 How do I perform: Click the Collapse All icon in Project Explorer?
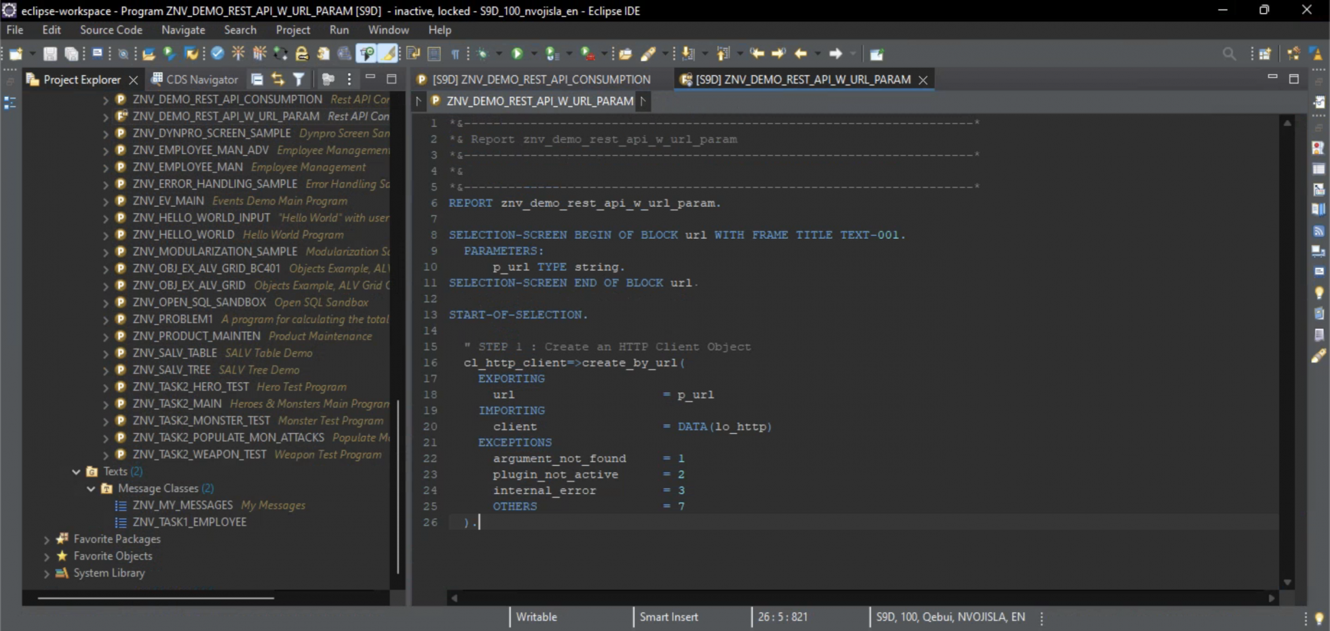tap(257, 79)
